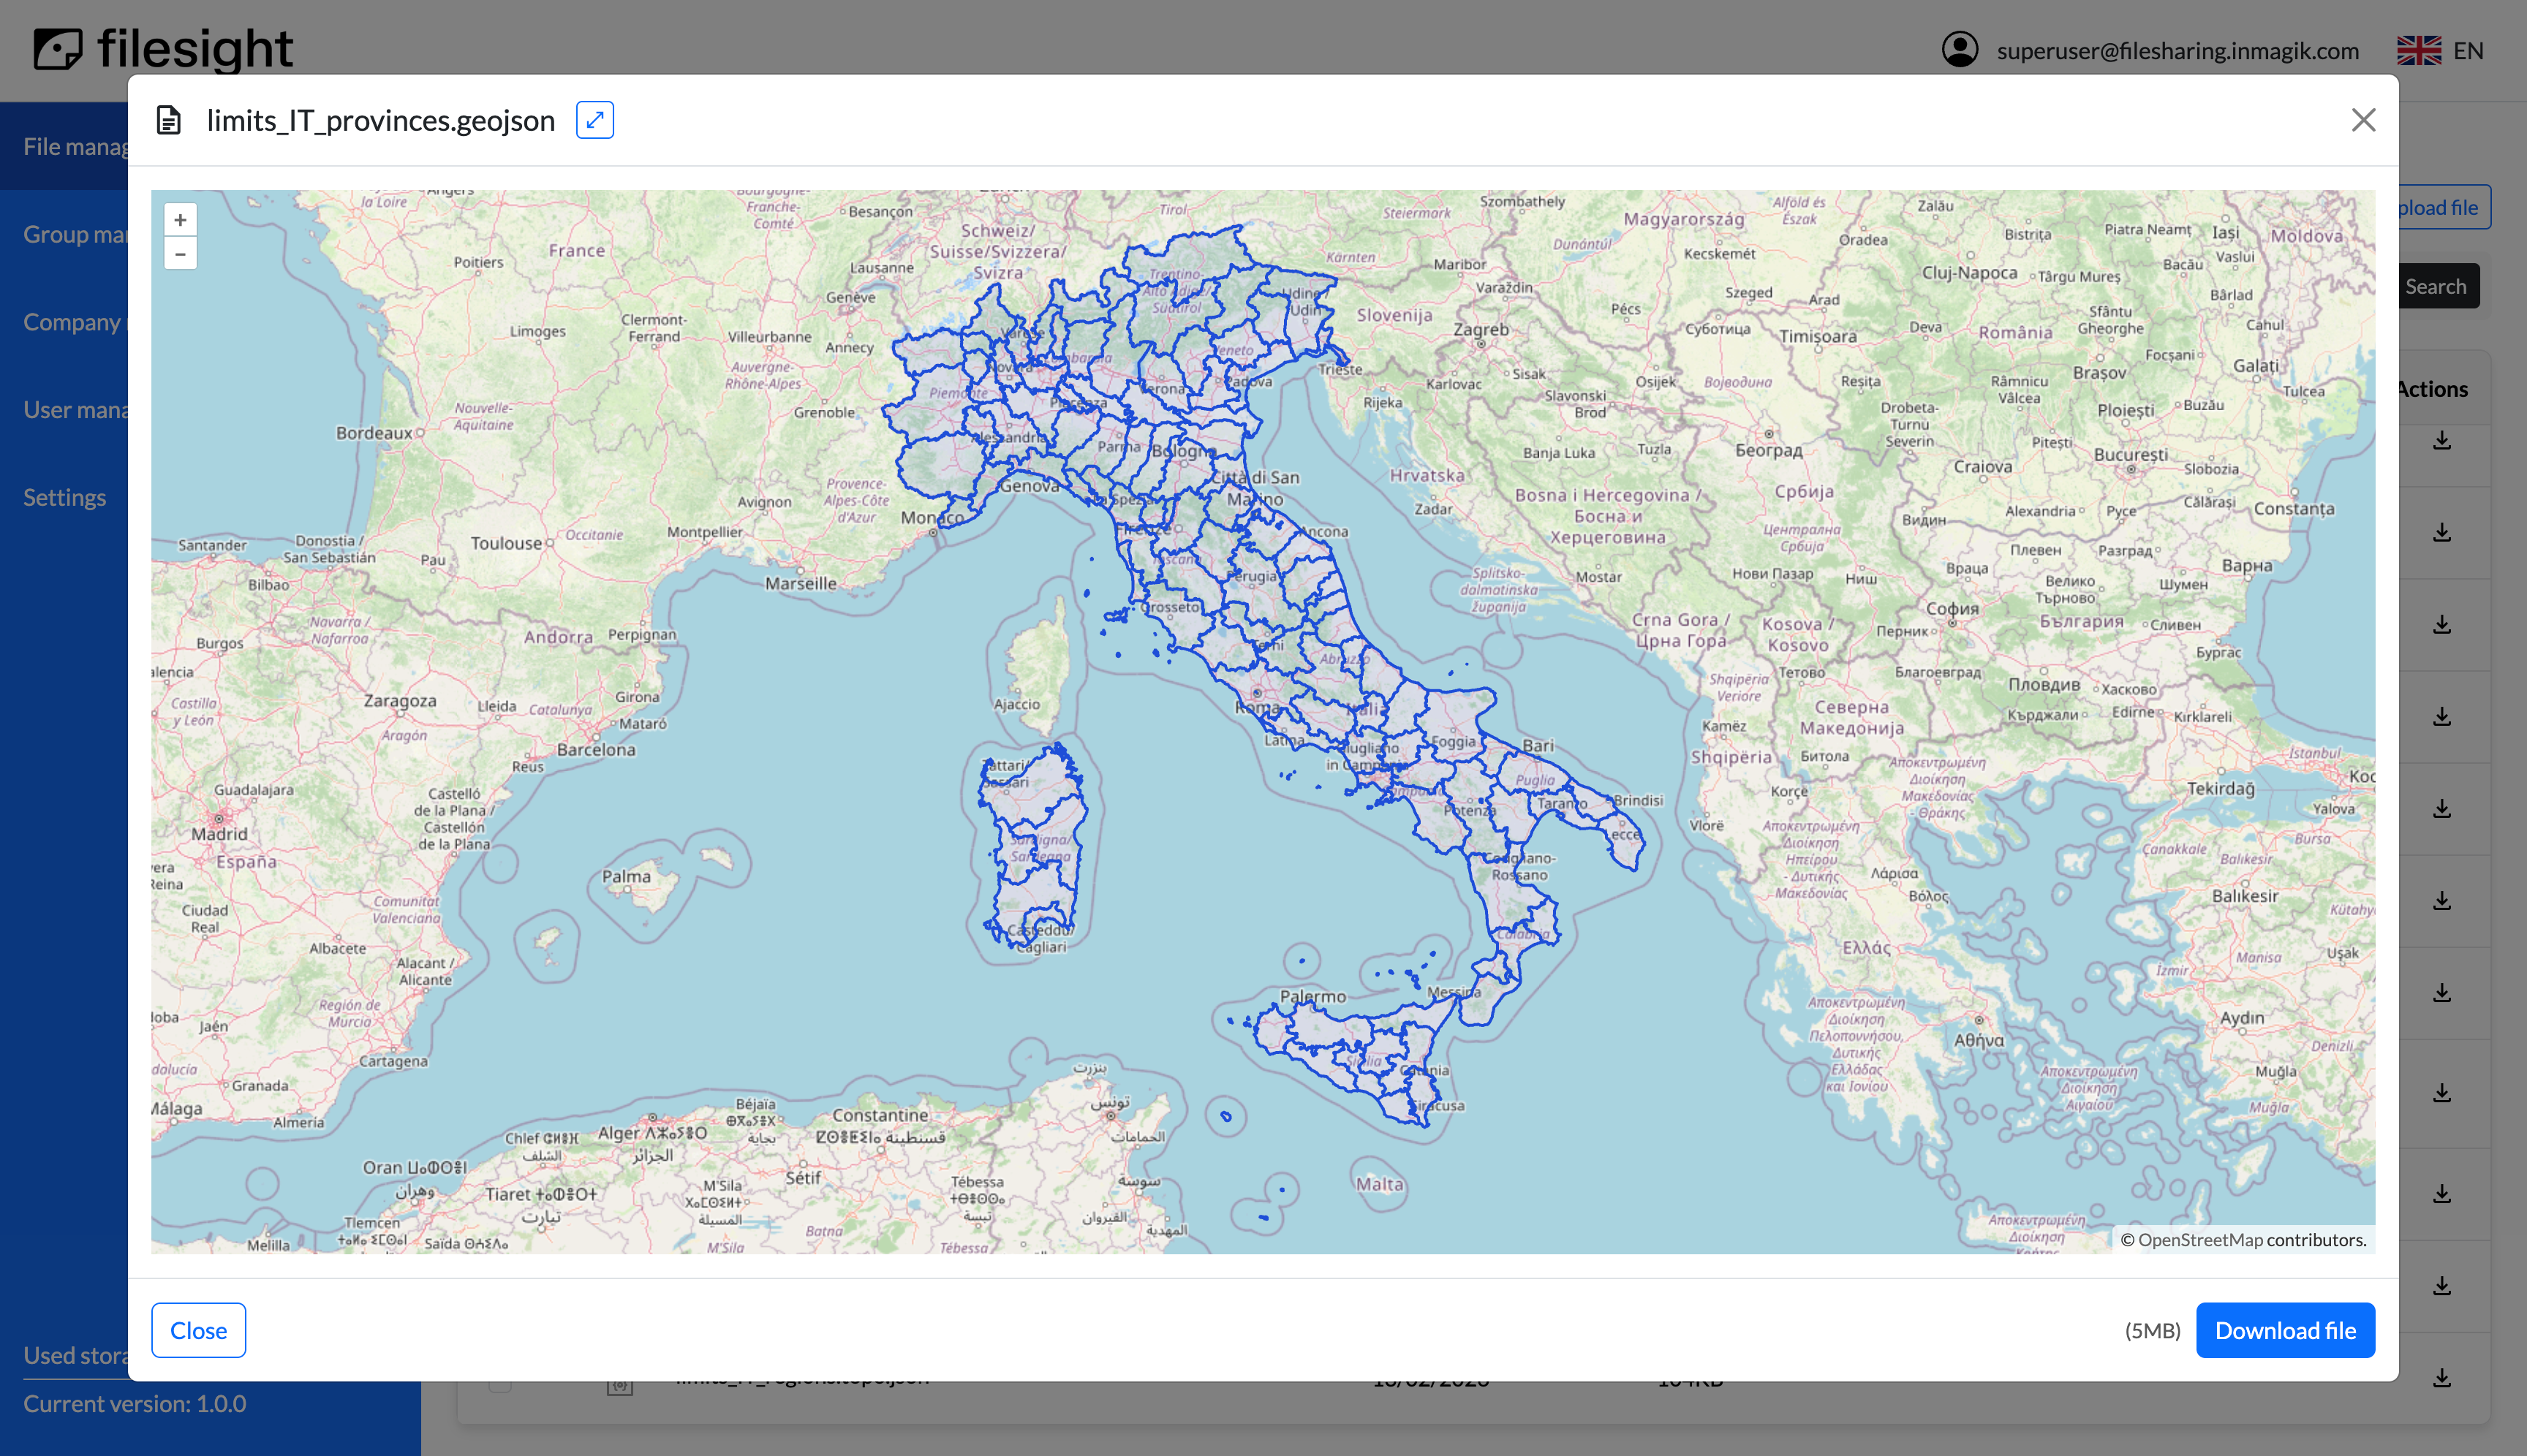The image size is (2527, 1456).
Task: Click the last row download icon
Action: click(2442, 1377)
